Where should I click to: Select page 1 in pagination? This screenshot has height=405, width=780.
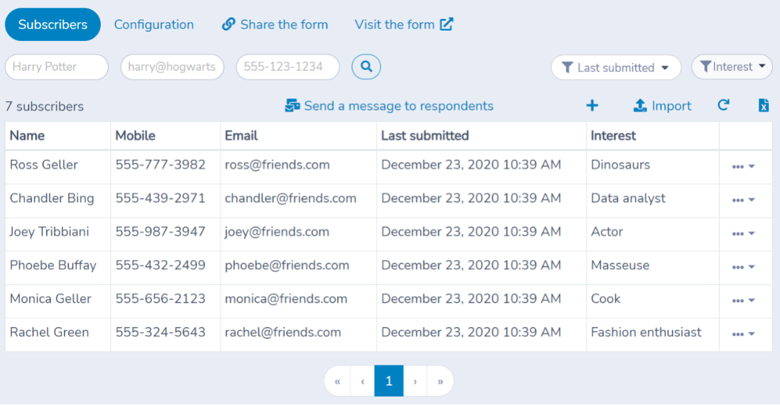click(388, 381)
